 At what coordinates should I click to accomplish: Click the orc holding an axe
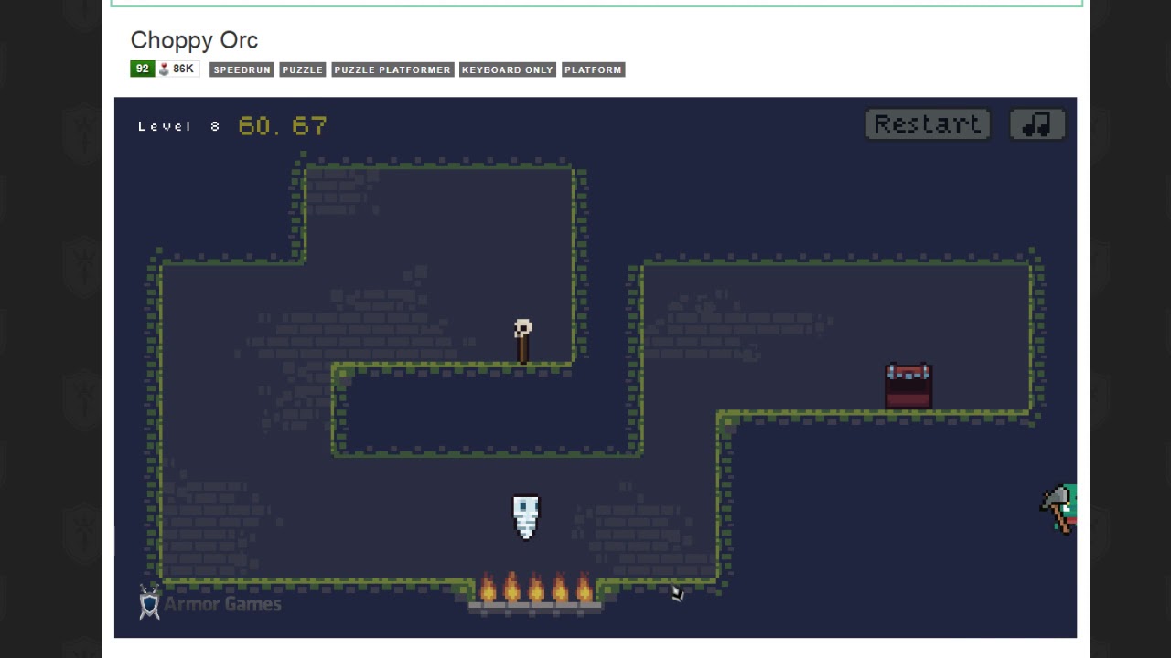point(1059,508)
